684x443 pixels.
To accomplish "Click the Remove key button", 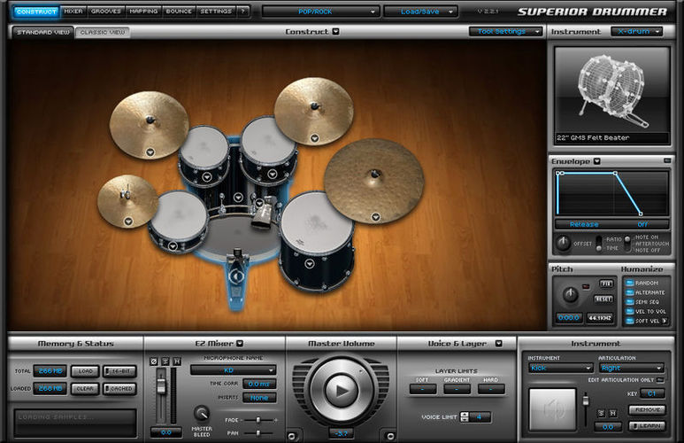I will (647, 409).
